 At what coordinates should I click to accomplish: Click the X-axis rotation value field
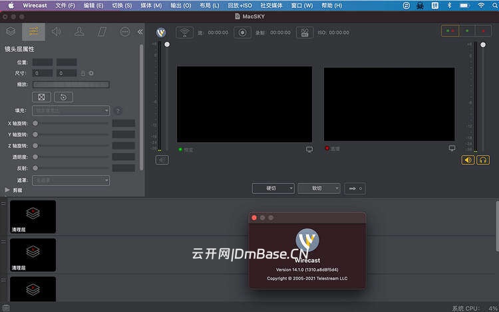point(124,123)
